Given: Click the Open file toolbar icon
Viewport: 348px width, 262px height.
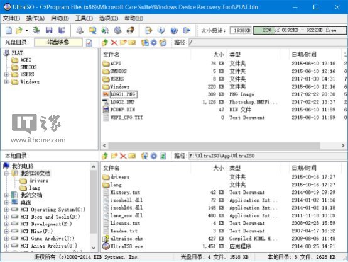Looking at the screenshot, I should [19, 30].
